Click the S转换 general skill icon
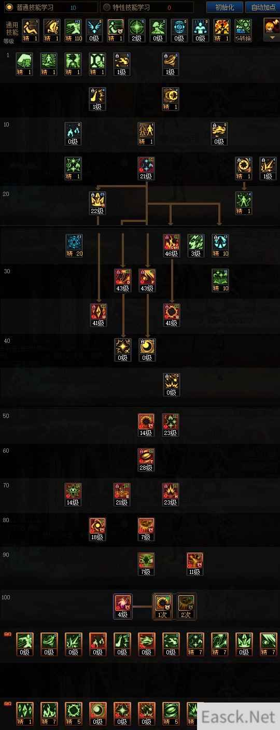Screen dimensions: 280x730 tap(243, 31)
